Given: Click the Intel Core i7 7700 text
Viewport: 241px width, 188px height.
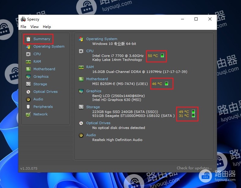Looking at the screenshot, I should (118, 55).
